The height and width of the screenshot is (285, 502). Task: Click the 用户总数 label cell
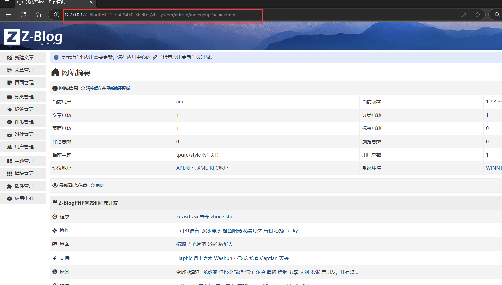pyautogui.click(x=421, y=155)
